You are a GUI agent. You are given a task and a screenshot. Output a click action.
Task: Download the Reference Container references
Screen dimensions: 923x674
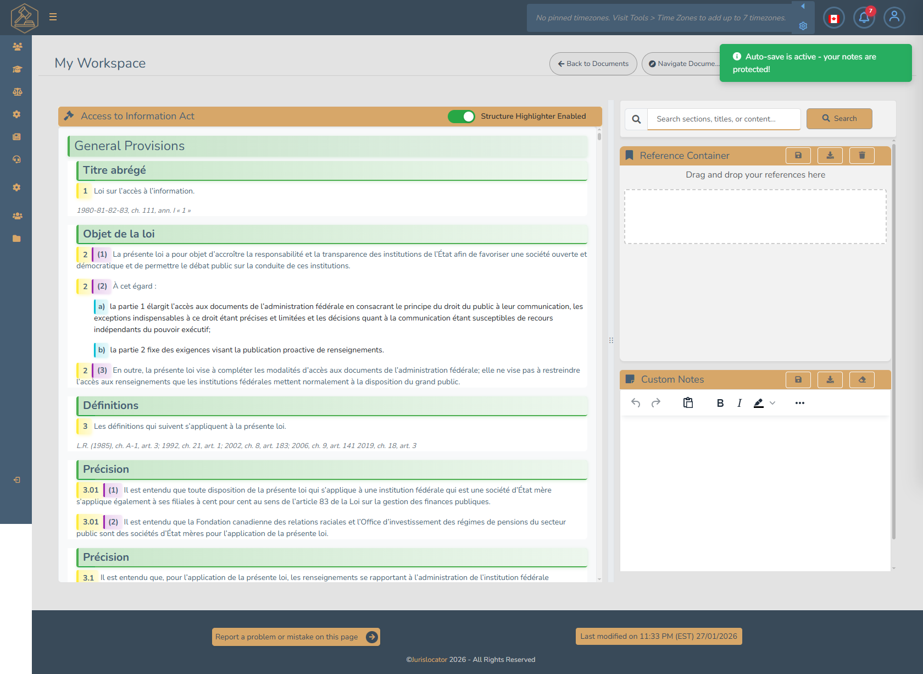[x=830, y=156]
